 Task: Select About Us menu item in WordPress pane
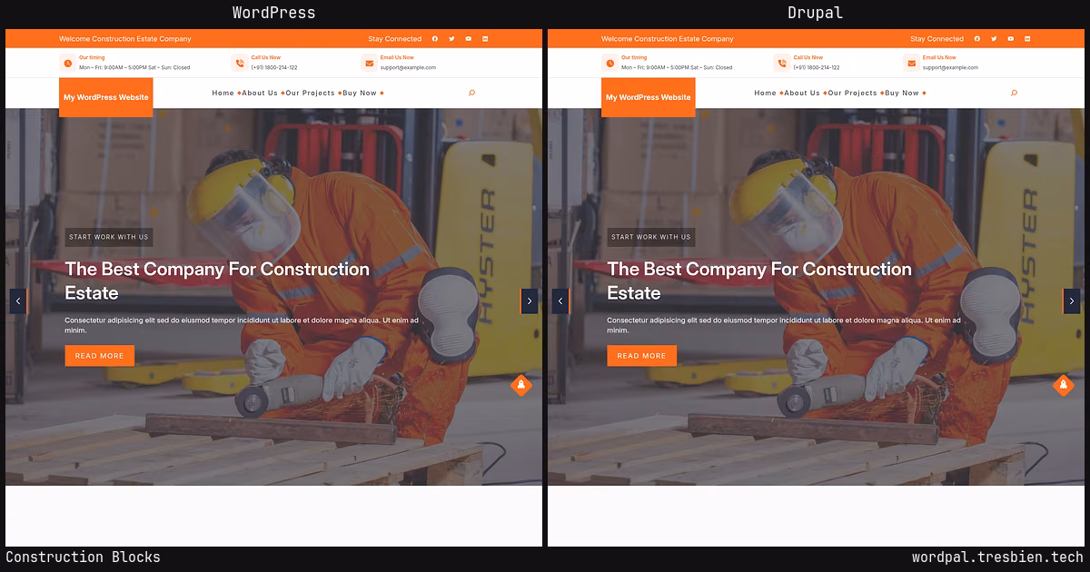pos(260,93)
